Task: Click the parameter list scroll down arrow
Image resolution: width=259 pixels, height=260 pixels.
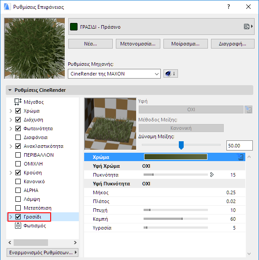Action: tap(249, 254)
